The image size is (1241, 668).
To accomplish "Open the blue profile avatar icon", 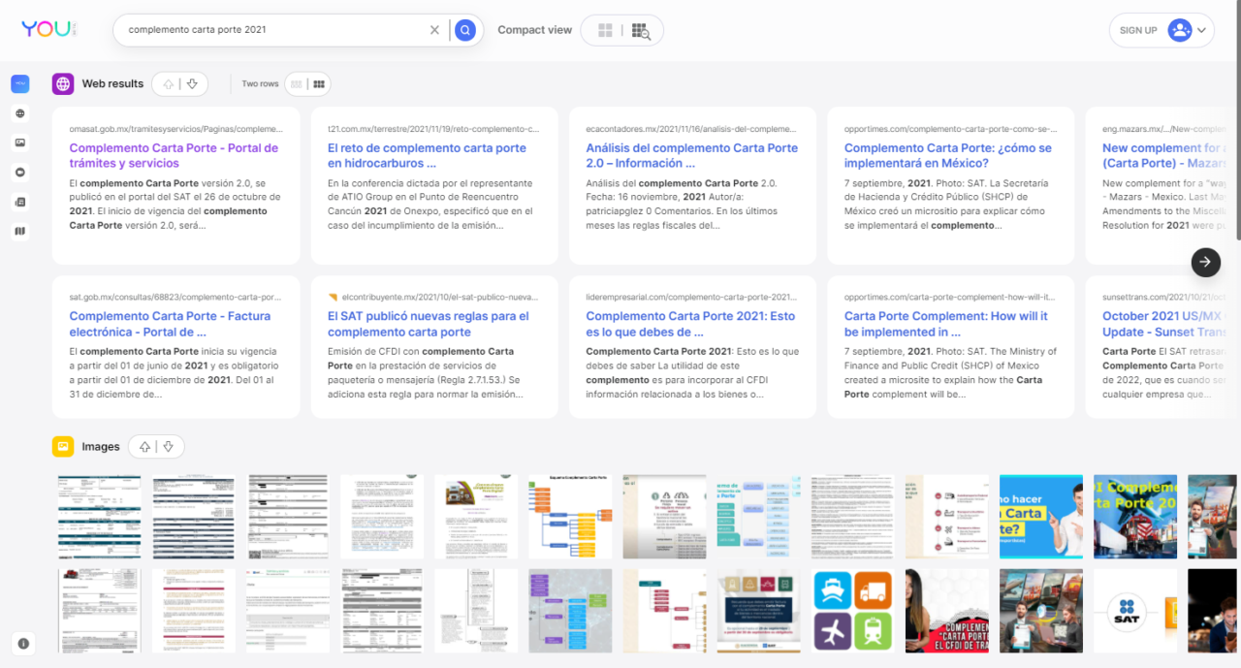I will pyautogui.click(x=1180, y=30).
